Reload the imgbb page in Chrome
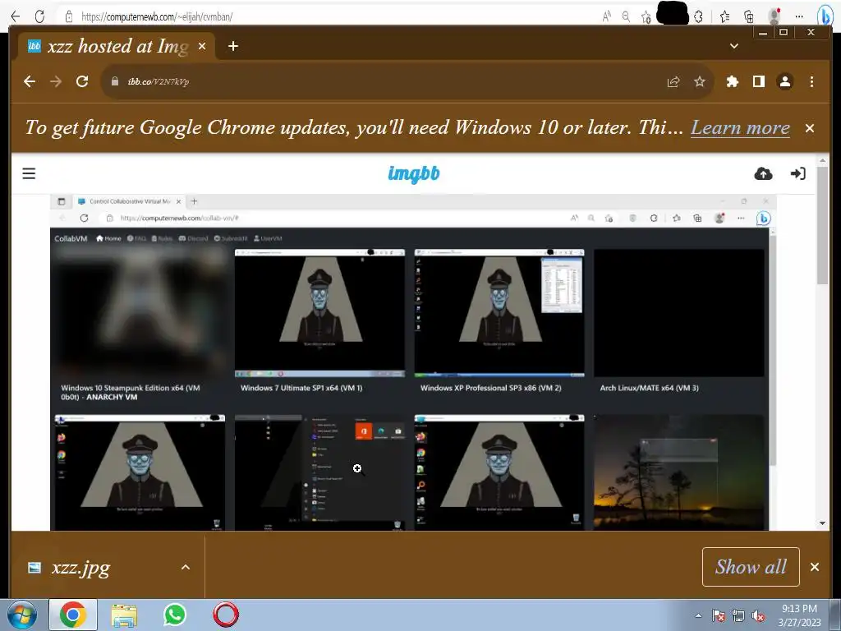The image size is (841, 631). pos(82,81)
